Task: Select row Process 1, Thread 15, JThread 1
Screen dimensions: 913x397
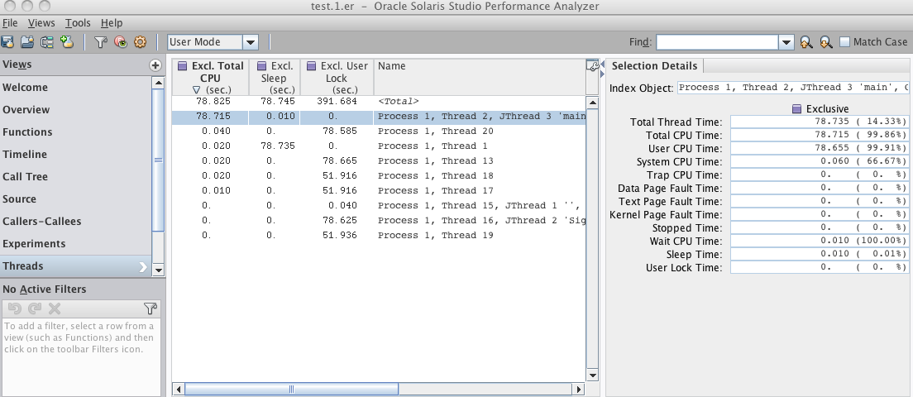Action: pyautogui.click(x=379, y=205)
